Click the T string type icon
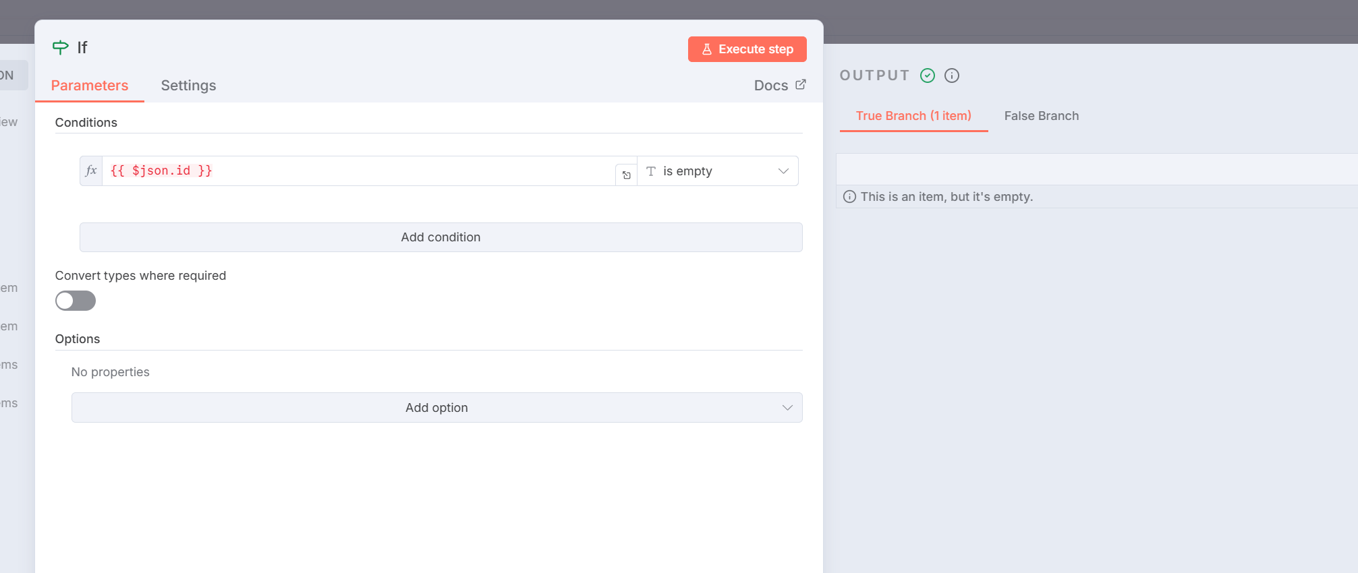 click(651, 171)
